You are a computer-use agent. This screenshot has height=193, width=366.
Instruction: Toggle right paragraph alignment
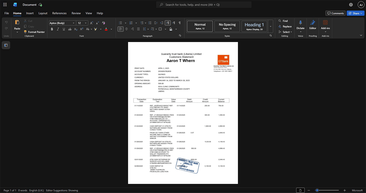coord(132,29)
